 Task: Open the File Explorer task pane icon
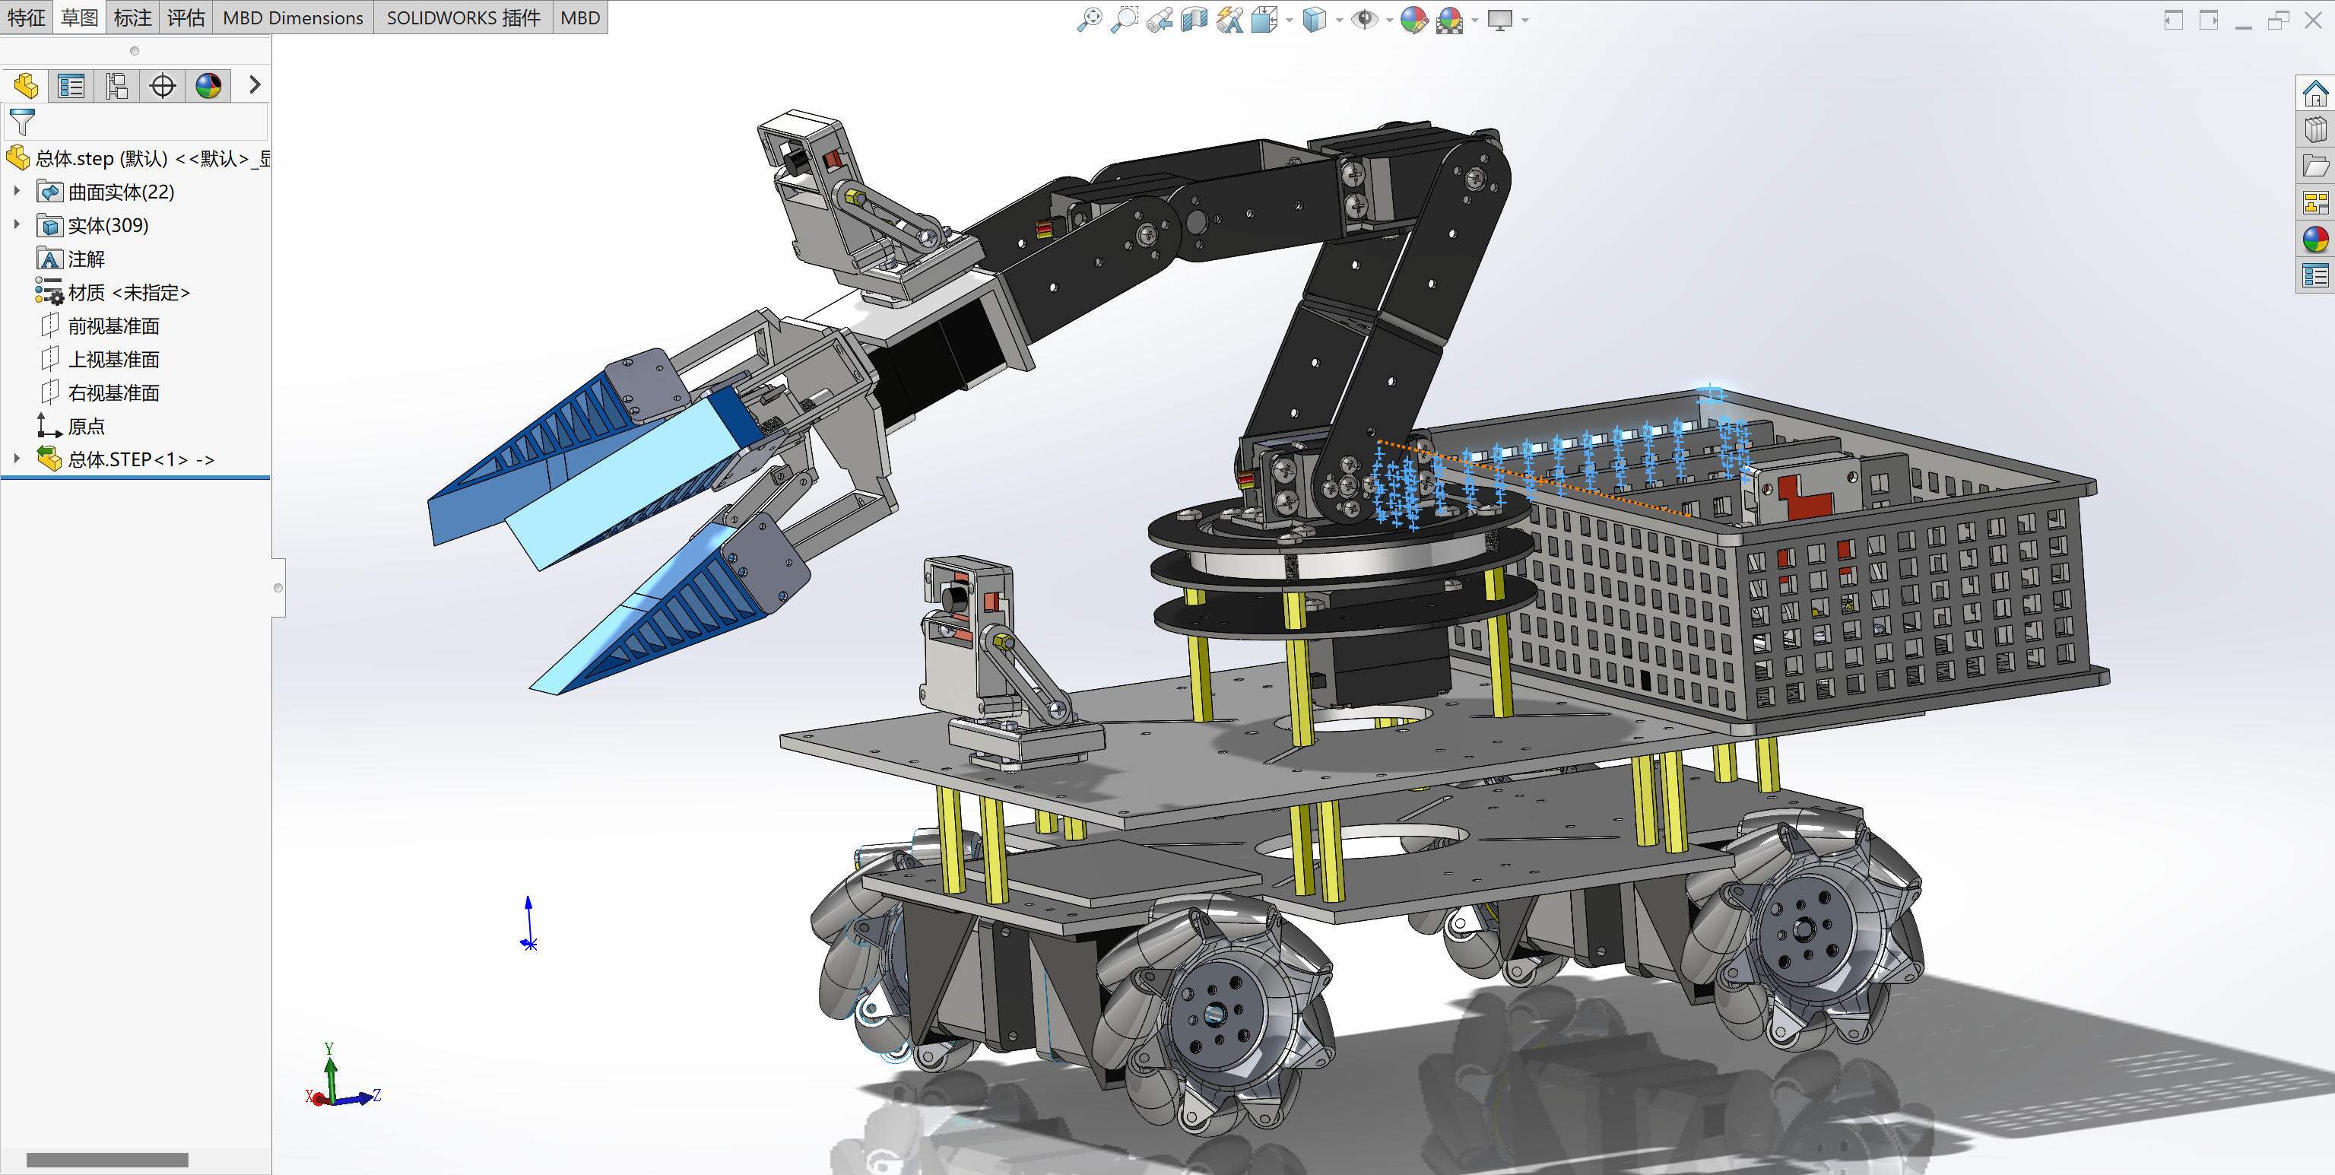coord(2315,166)
